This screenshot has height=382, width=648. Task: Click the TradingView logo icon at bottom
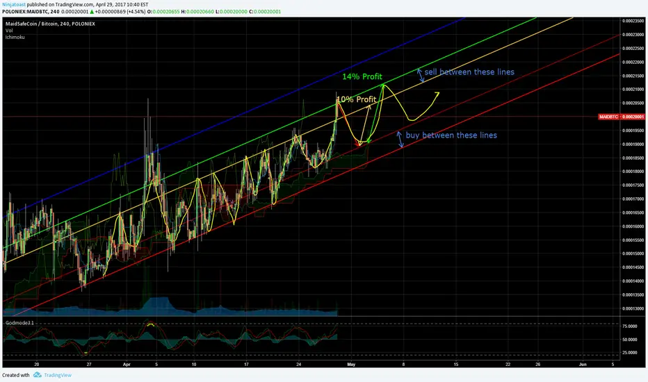37,375
